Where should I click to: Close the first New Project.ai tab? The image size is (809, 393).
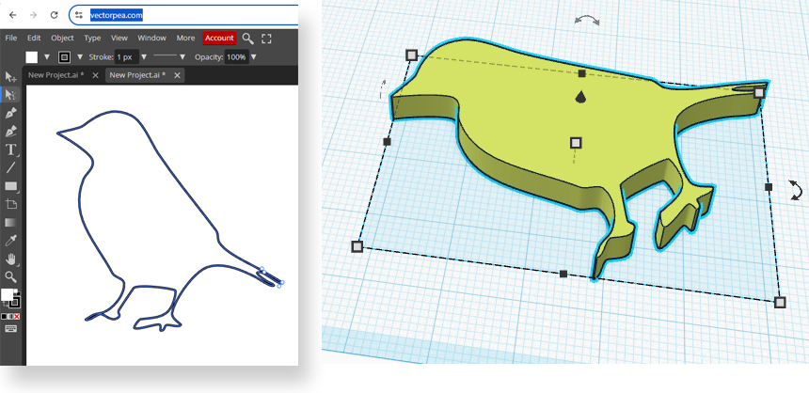pyautogui.click(x=94, y=75)
